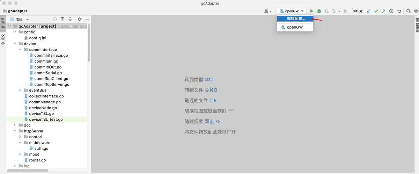This screenshot has height=174, width=419.
Task: Open the 项目 view selector dropdown
Action: pyautogui.click(x=20, y=19)
